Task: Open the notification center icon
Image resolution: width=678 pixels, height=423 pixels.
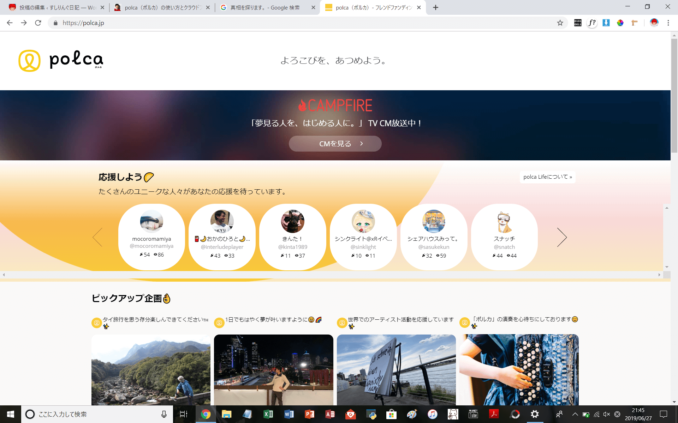Action: (x=664, y=414)
